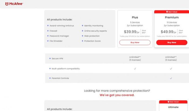Click plus icon beside Protection Score
The image size is (189, 111).
pyautogui.click(x=82, y=41)
